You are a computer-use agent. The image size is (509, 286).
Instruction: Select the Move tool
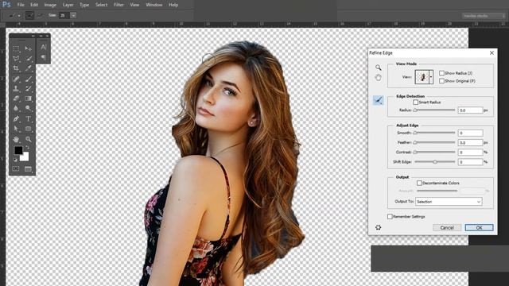(29, 48)
